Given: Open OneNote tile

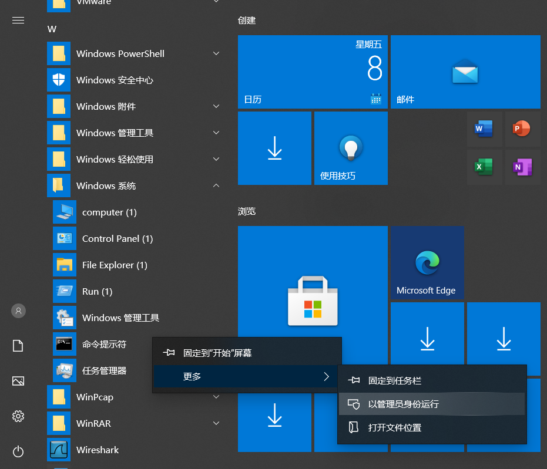Looking at the screenshot, I should coord(522,167).
